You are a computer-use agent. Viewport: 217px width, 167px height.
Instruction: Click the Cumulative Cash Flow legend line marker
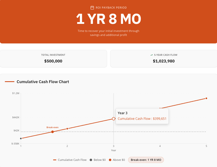pyautogui.click(x=55, y=160)
